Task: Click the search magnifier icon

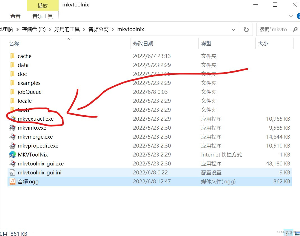Action: pyautogui.click(x=295, y=29)
